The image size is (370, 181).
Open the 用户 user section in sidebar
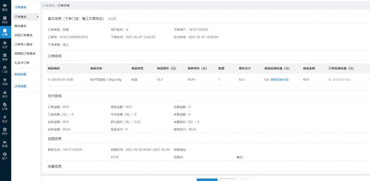[x=5, y=156]
